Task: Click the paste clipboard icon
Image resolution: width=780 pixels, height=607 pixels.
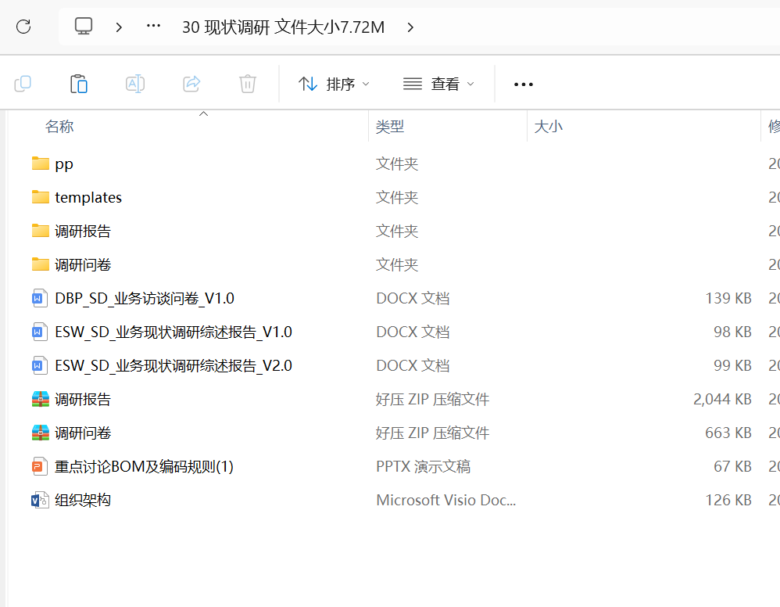Action: [79, 84]
